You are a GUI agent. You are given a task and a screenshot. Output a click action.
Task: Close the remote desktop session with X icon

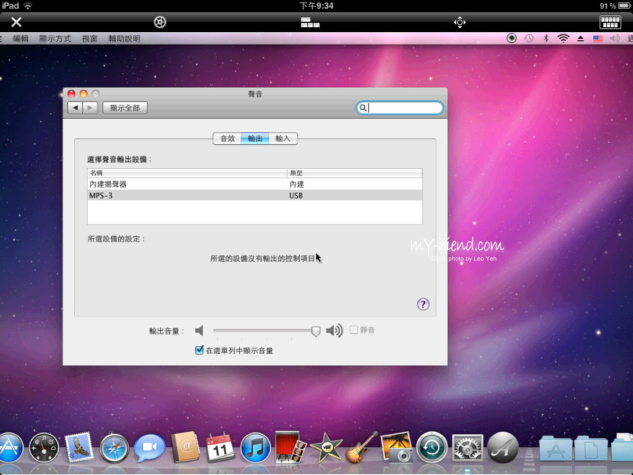pos(16,22)
